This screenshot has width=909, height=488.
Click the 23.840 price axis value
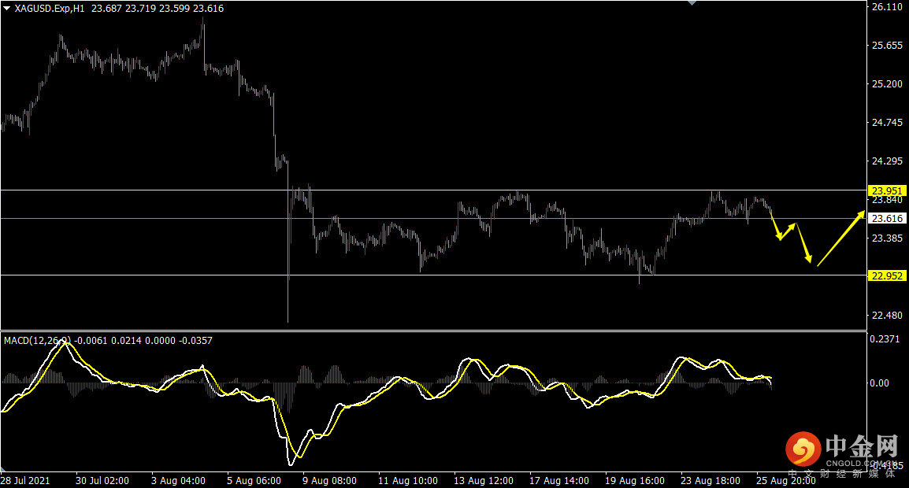(x=887, y=200)
